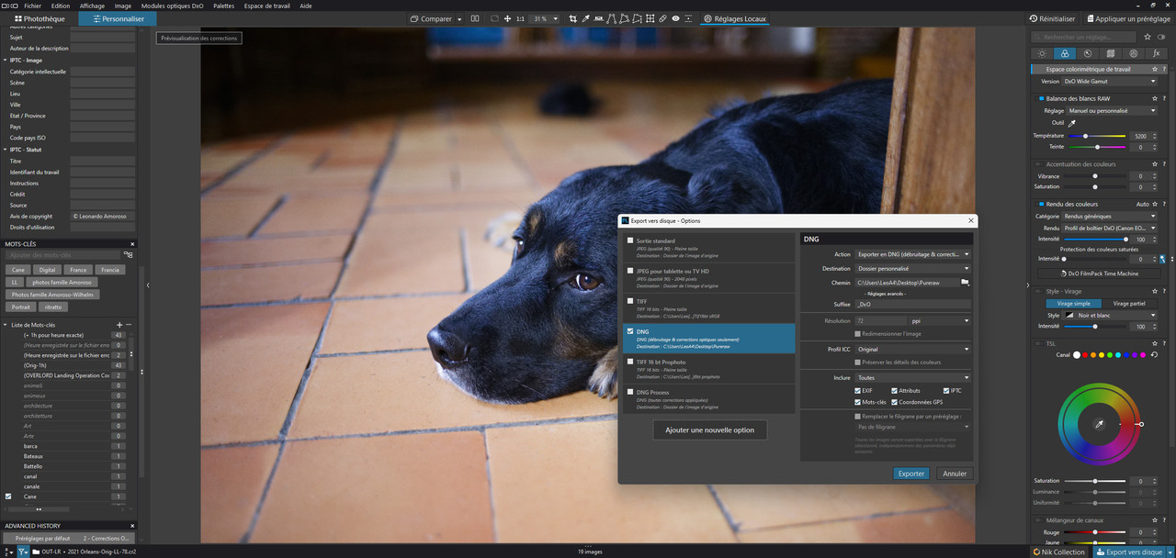Open the Fichier menu
This screenshot has width=1176, height=558.
(x=32, y=6)
